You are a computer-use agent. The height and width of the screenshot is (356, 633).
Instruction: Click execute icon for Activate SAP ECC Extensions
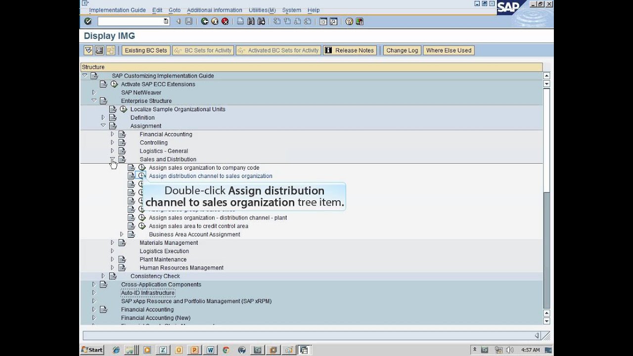[114, 84]
